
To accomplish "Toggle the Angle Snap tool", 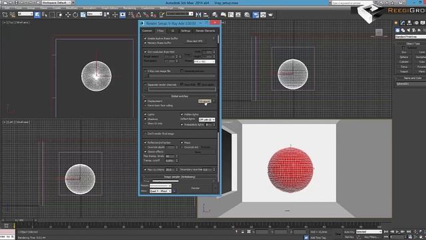I will [138, 15].
